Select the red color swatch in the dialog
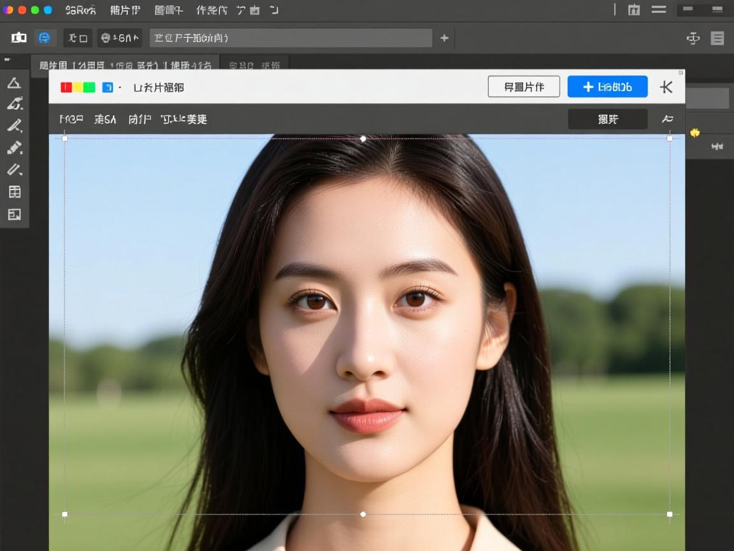This screenshot has height=551, width=734. (x=66, y=87)
